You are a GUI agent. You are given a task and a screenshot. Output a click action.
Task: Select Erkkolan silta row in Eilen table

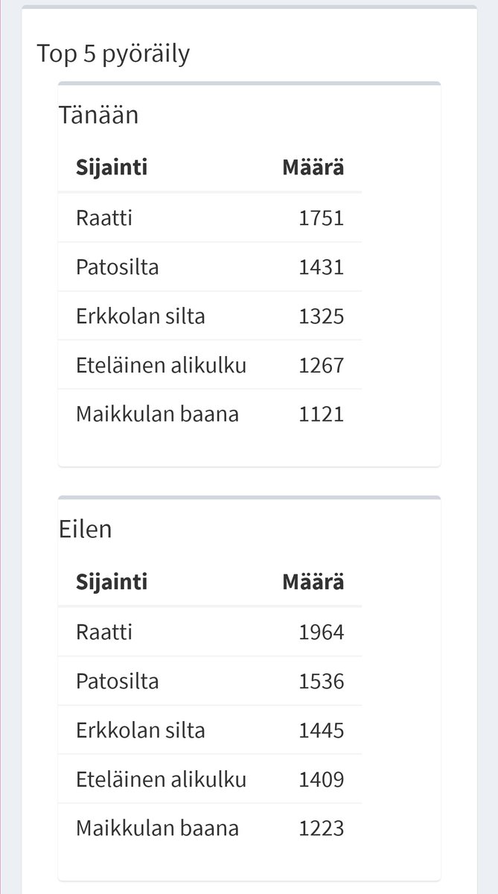click(210, 730)
